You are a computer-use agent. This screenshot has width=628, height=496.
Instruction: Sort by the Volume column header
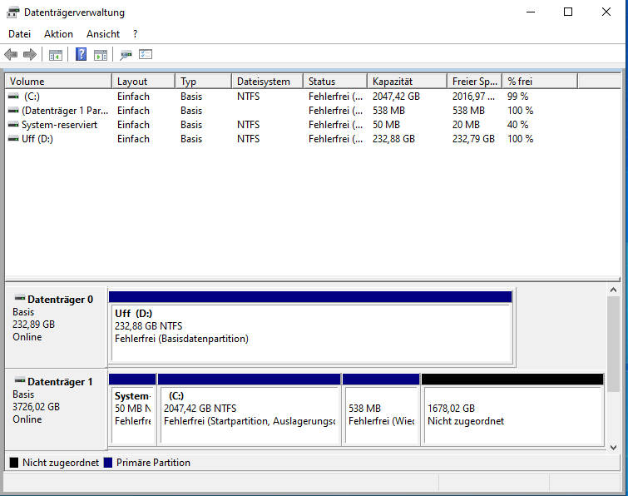click(58, 82)
